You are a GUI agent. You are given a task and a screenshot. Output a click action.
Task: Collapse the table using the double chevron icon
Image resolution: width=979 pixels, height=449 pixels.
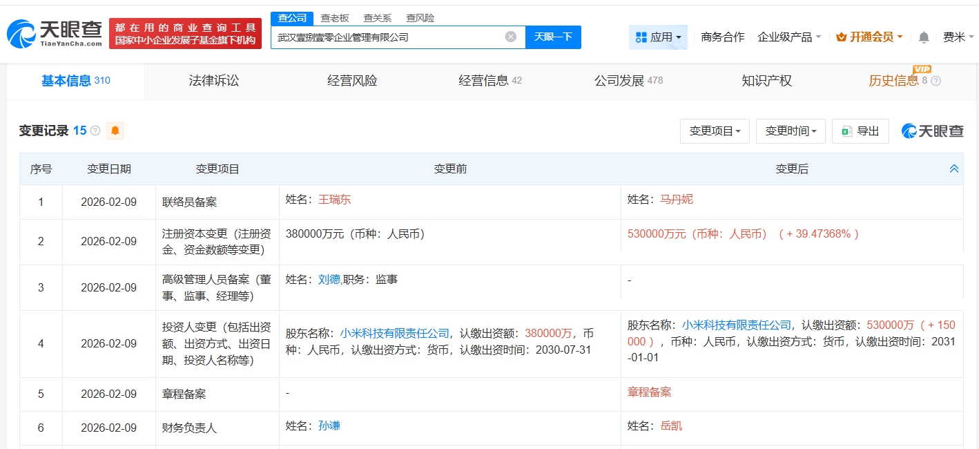click(x=954, y=169)
